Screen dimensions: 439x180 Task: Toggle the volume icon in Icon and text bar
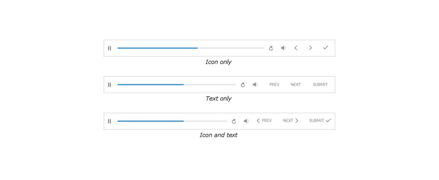click(x=246, y=121)
